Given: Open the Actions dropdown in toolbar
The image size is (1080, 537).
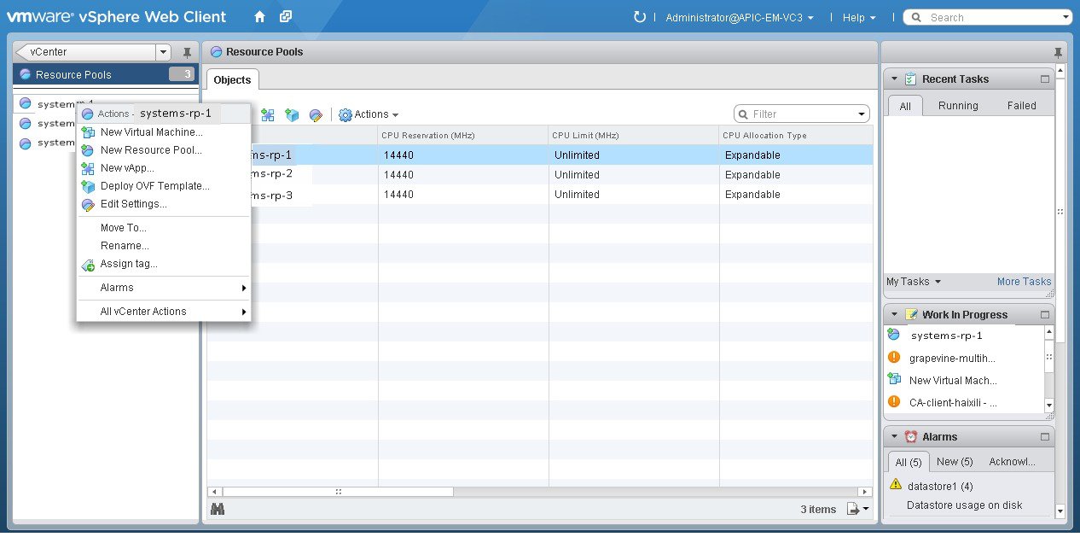Looking at the screenshot, I should pyautogui.click(x=369, y=114).
